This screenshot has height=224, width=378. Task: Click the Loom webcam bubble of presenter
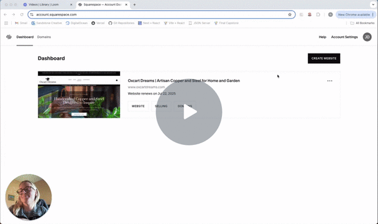coord(29,197)
